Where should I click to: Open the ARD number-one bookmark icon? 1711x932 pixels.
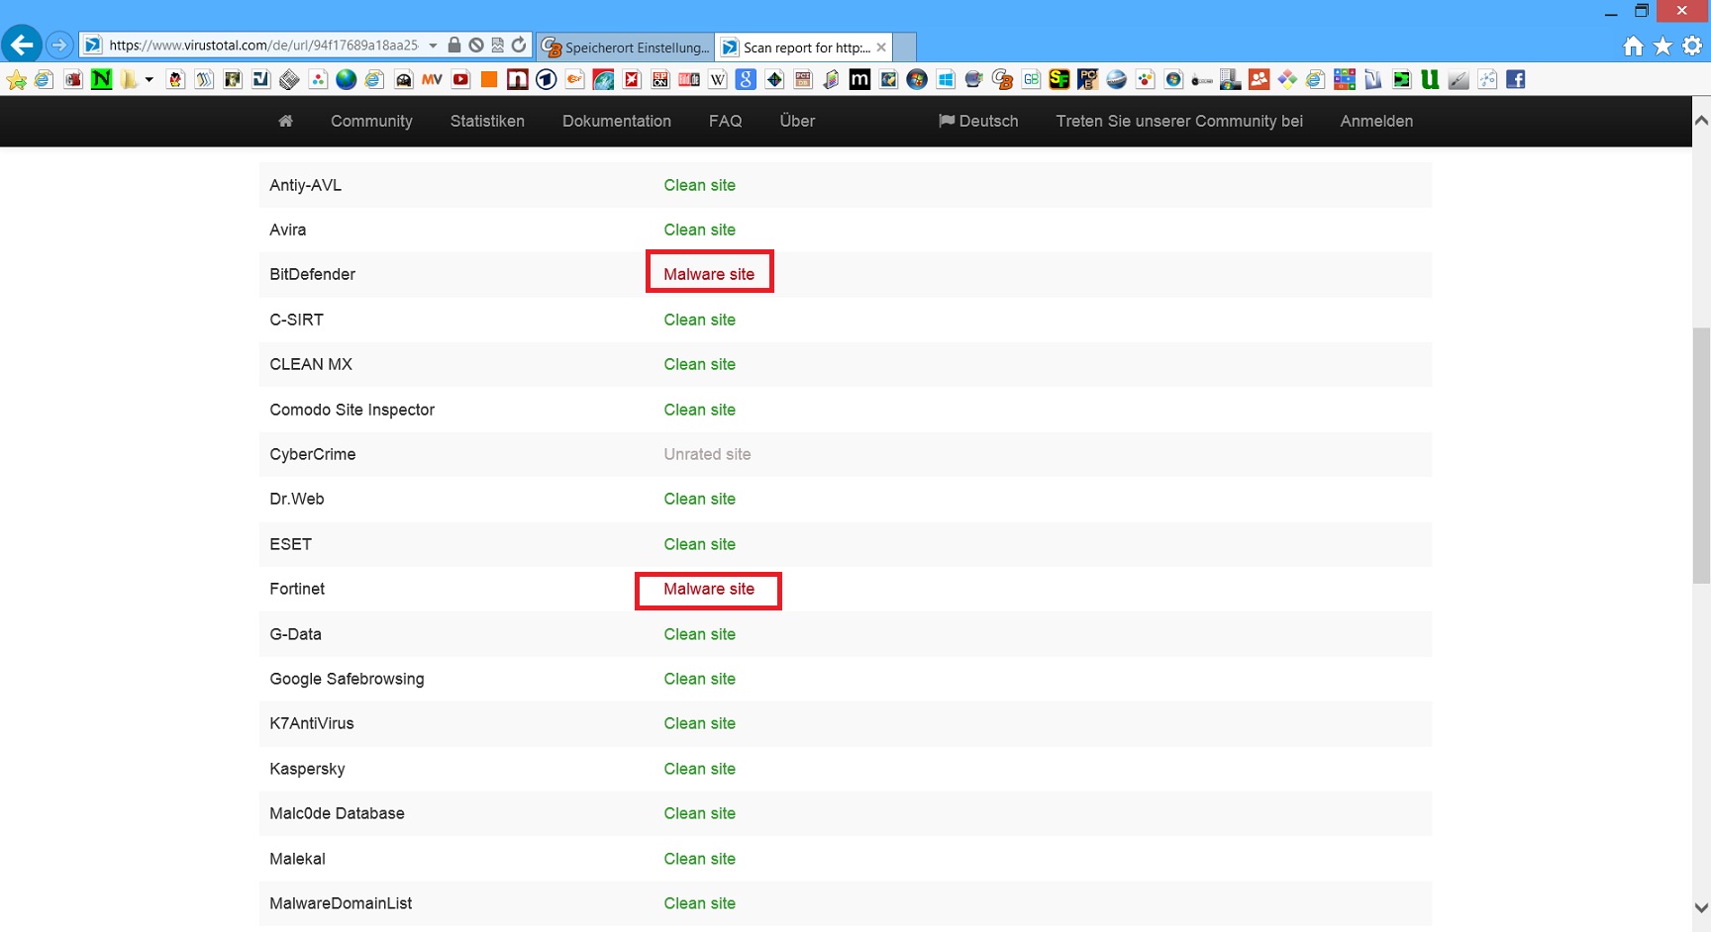546,80
